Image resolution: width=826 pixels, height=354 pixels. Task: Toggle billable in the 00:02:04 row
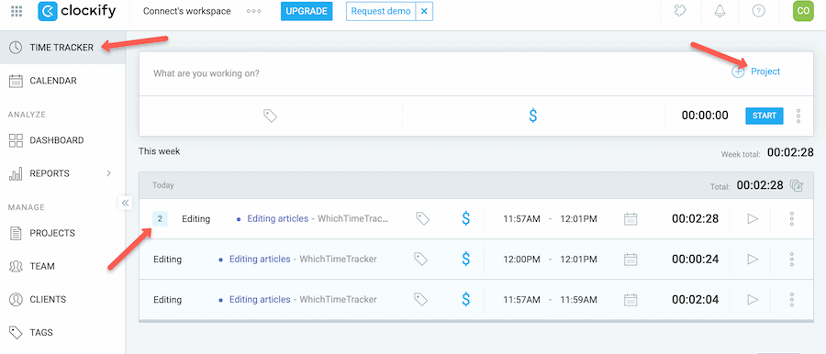coord(465,299)
